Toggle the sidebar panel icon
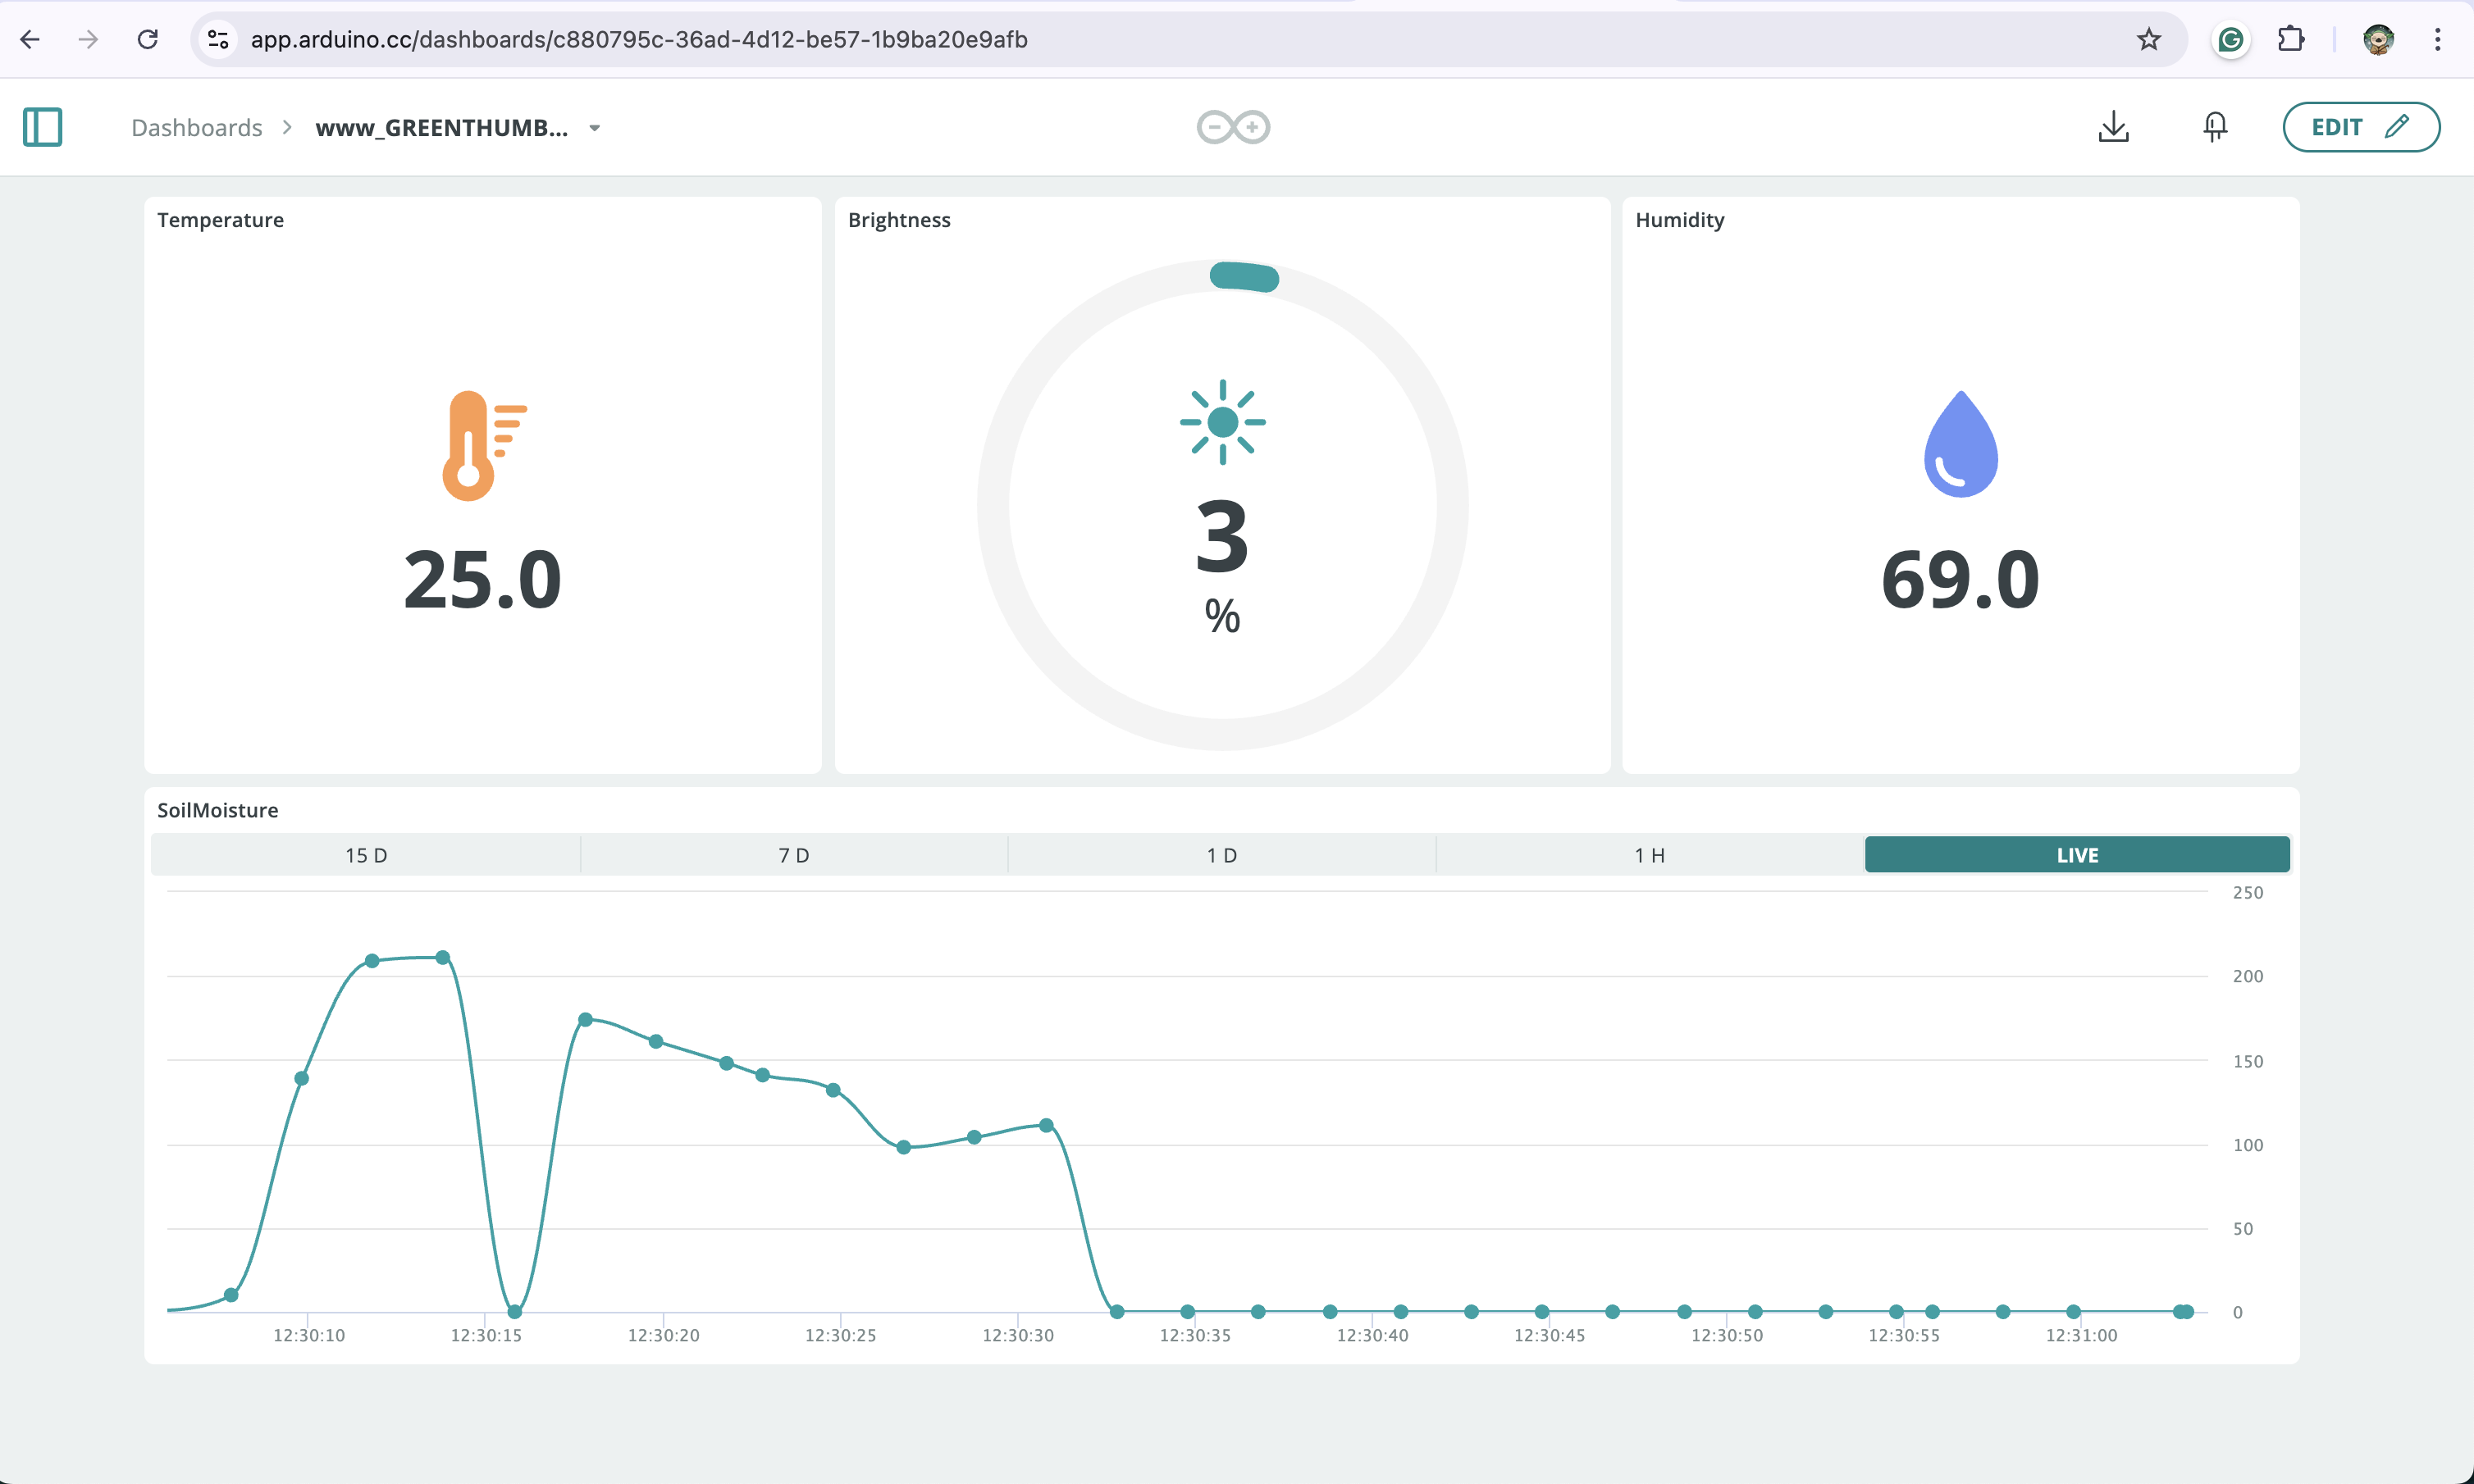 point(42,127)
